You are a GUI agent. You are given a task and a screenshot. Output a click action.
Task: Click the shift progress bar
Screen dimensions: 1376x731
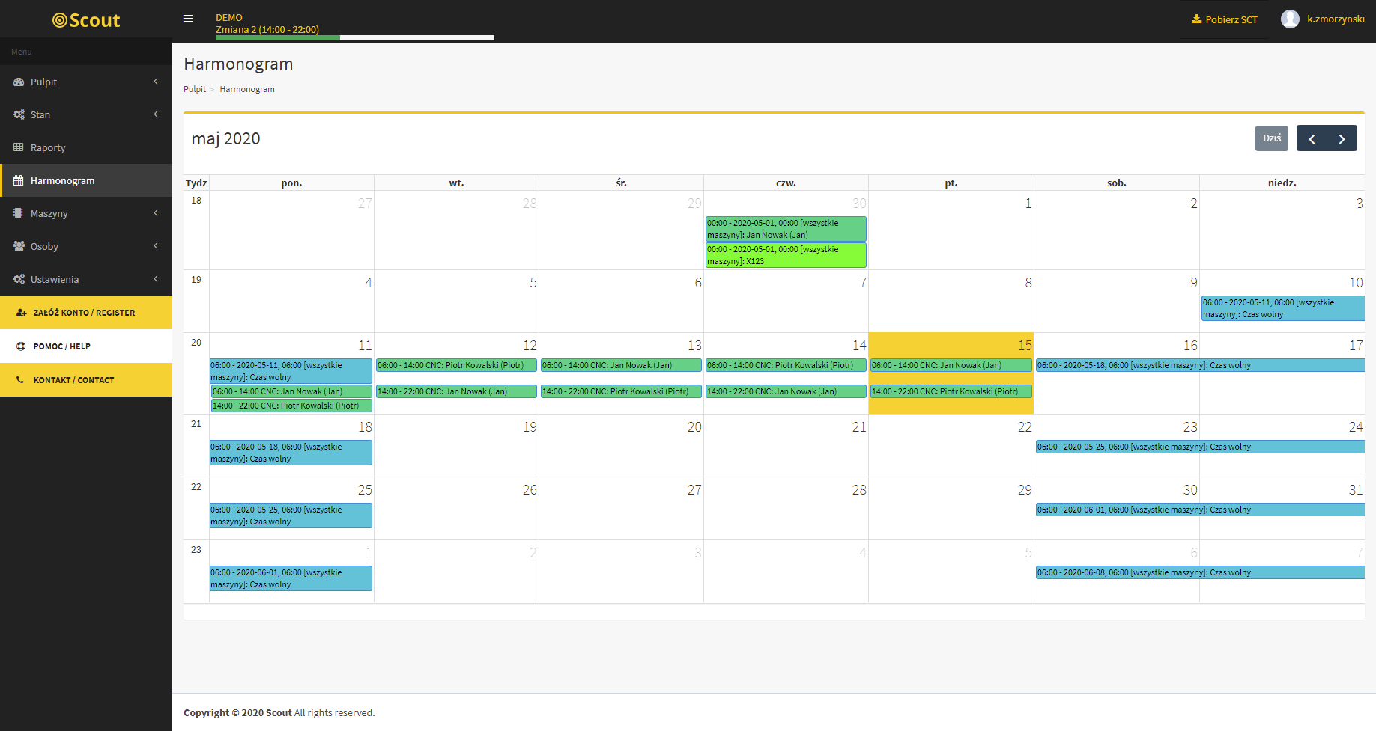click(x=355, y=37)
